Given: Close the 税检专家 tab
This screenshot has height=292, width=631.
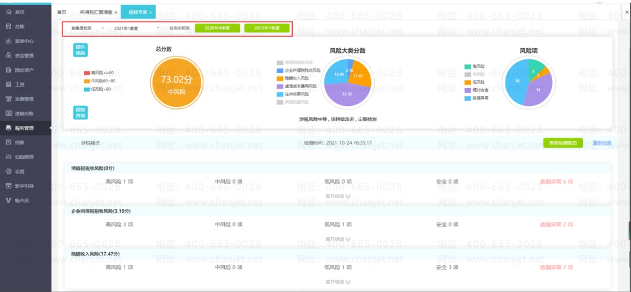Looking at the screenshot, I should coord(150,12).
